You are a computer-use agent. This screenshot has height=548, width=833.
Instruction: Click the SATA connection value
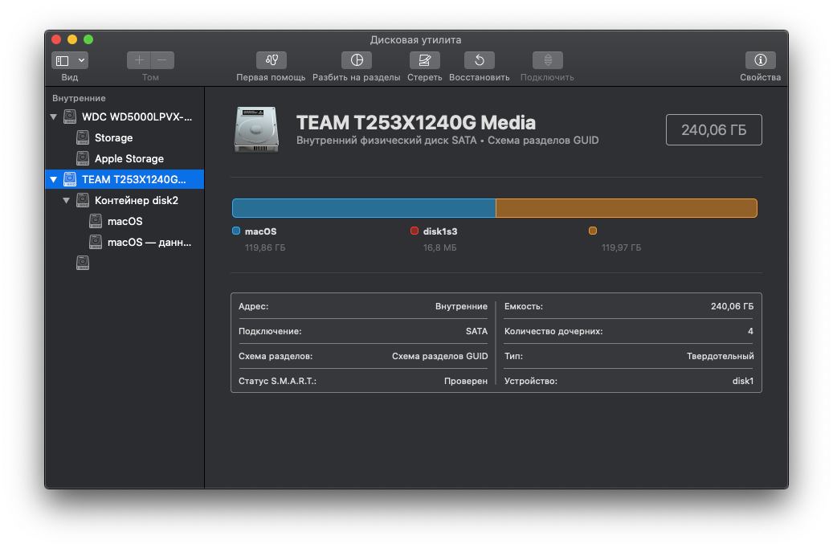coord(476,331)
